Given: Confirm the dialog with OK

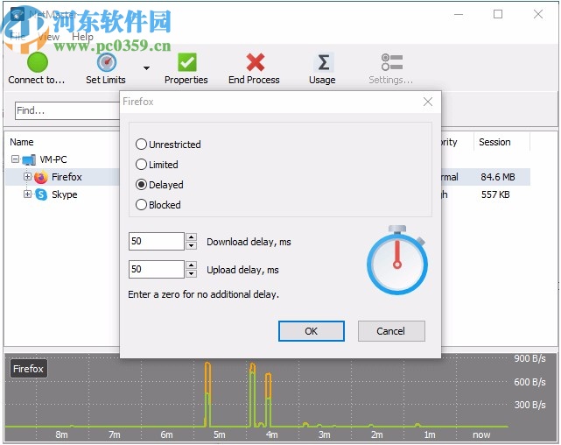Looking at the screenshot, I should [x=312, y=331].
